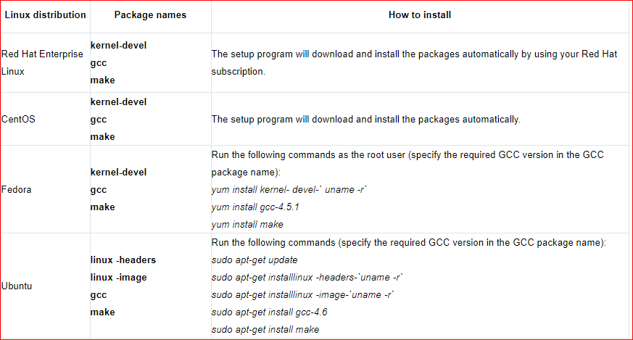Click the CentOS automatic install description

[365, 119]
